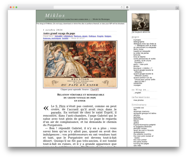
Task: Open the photos page in pages list
Action: [136, 66]
